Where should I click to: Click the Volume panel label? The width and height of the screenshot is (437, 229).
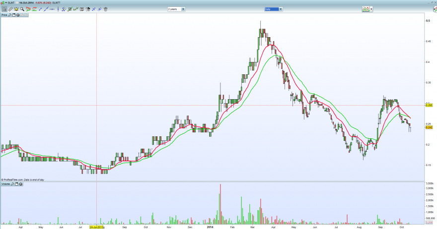click(5, 184)
